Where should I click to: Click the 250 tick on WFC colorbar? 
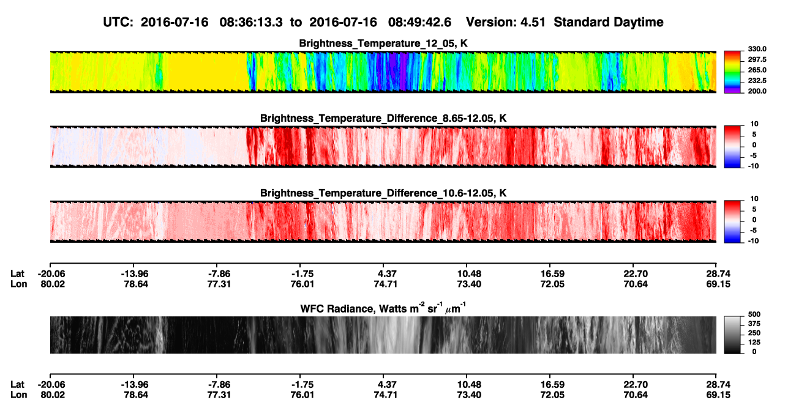[753, 333]
